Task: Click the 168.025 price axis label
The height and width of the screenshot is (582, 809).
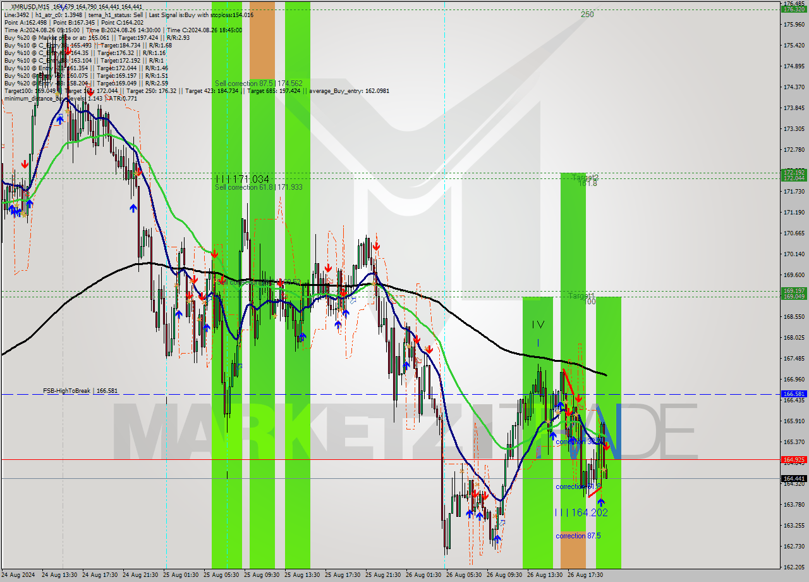Action: point(794,338)
